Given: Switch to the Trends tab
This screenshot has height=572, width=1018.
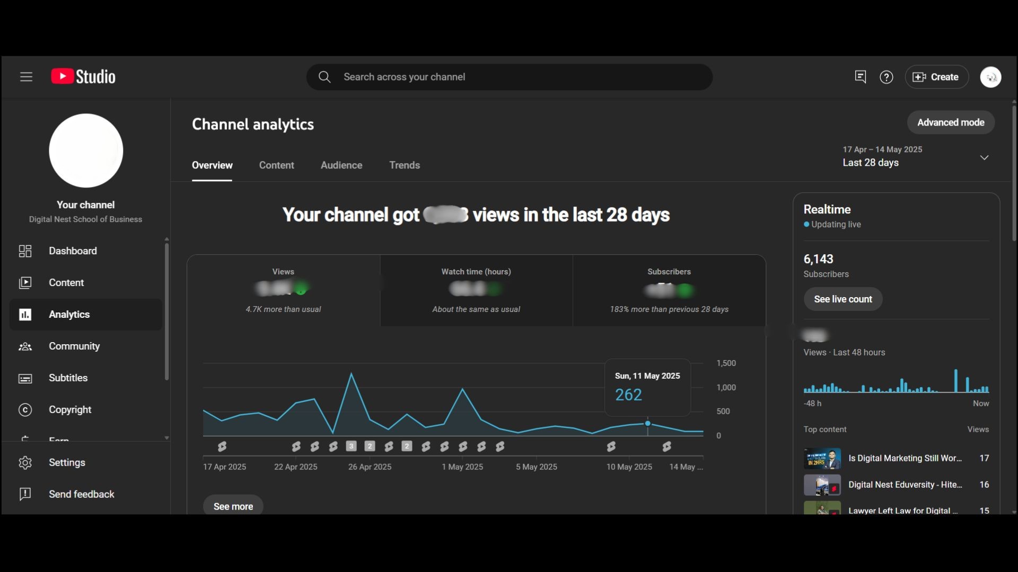Looking at the screenshot, I should click(404, 165).
